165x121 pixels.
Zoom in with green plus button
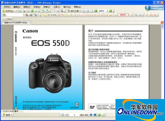[x=111, y=11]
